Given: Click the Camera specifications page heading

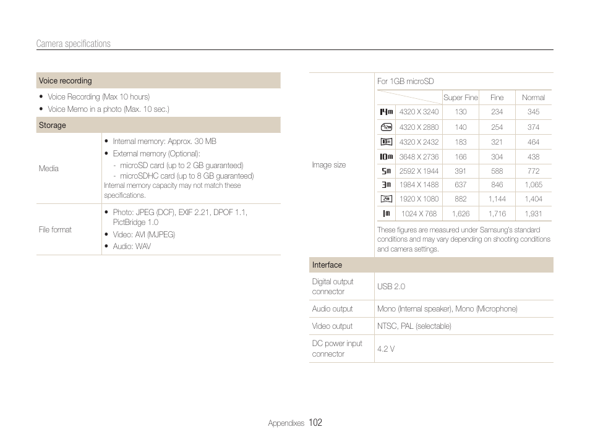Looking at the screenshot, I should pyautogui.click(x=74, y=44).
